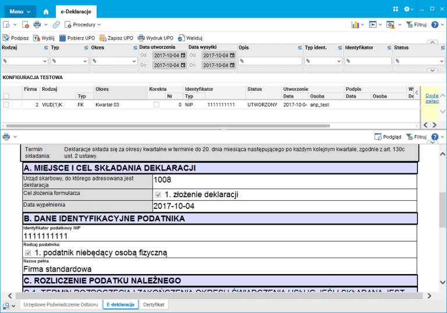Click the Opis filter input field

pos(269,61)
